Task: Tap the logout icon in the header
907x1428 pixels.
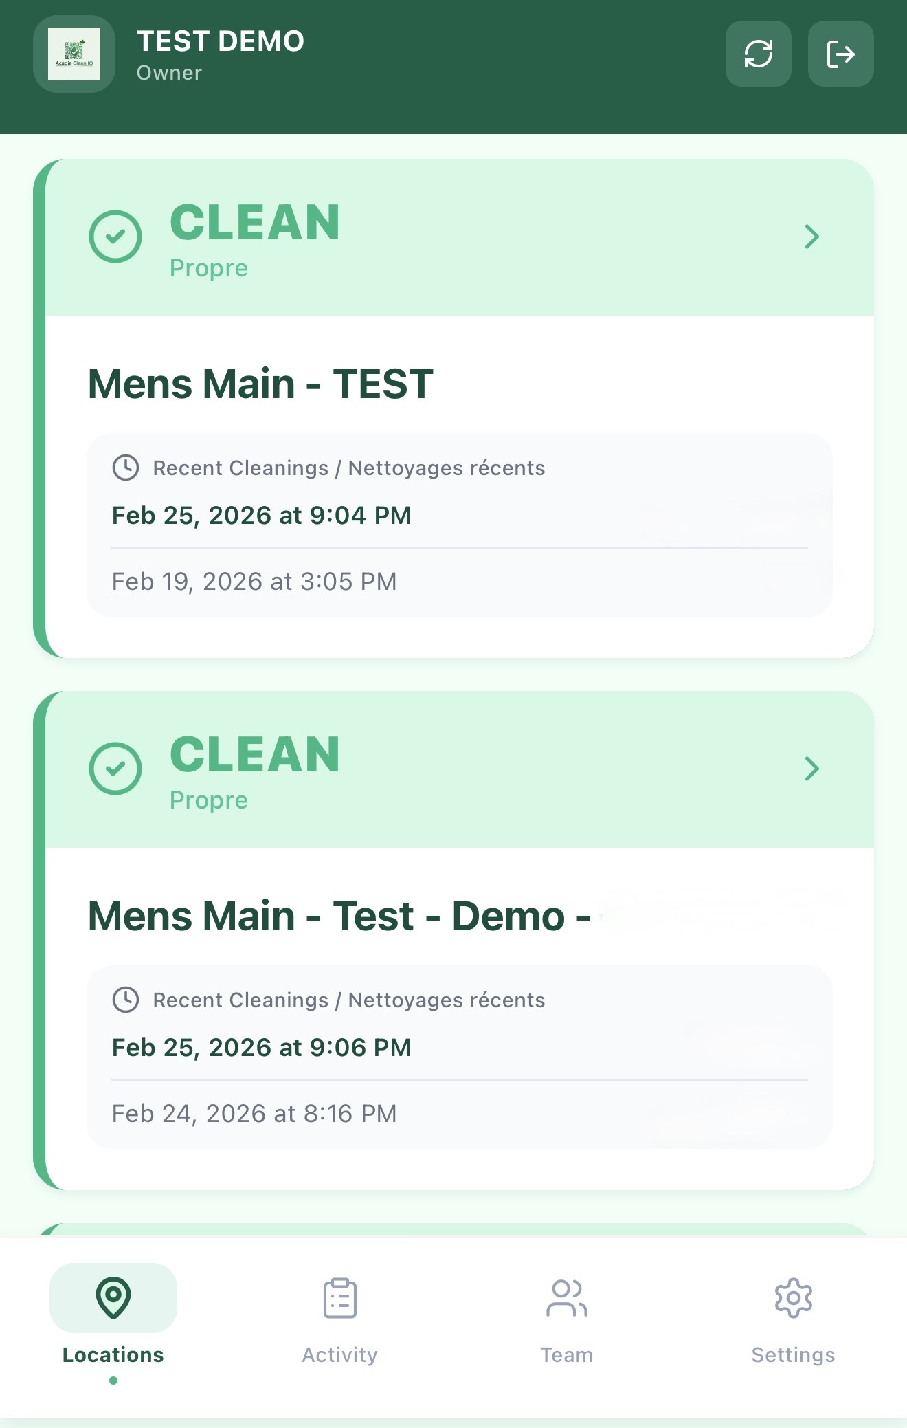Action: 841,54
